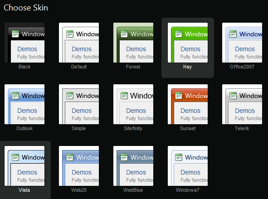Click the Telerik label text
The image size is (268, 199).
(242, 128)
